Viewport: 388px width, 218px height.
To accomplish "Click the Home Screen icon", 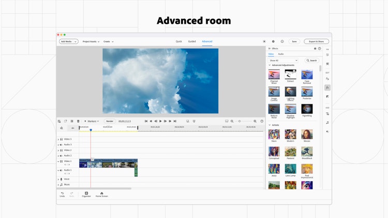I will [101, 194].
